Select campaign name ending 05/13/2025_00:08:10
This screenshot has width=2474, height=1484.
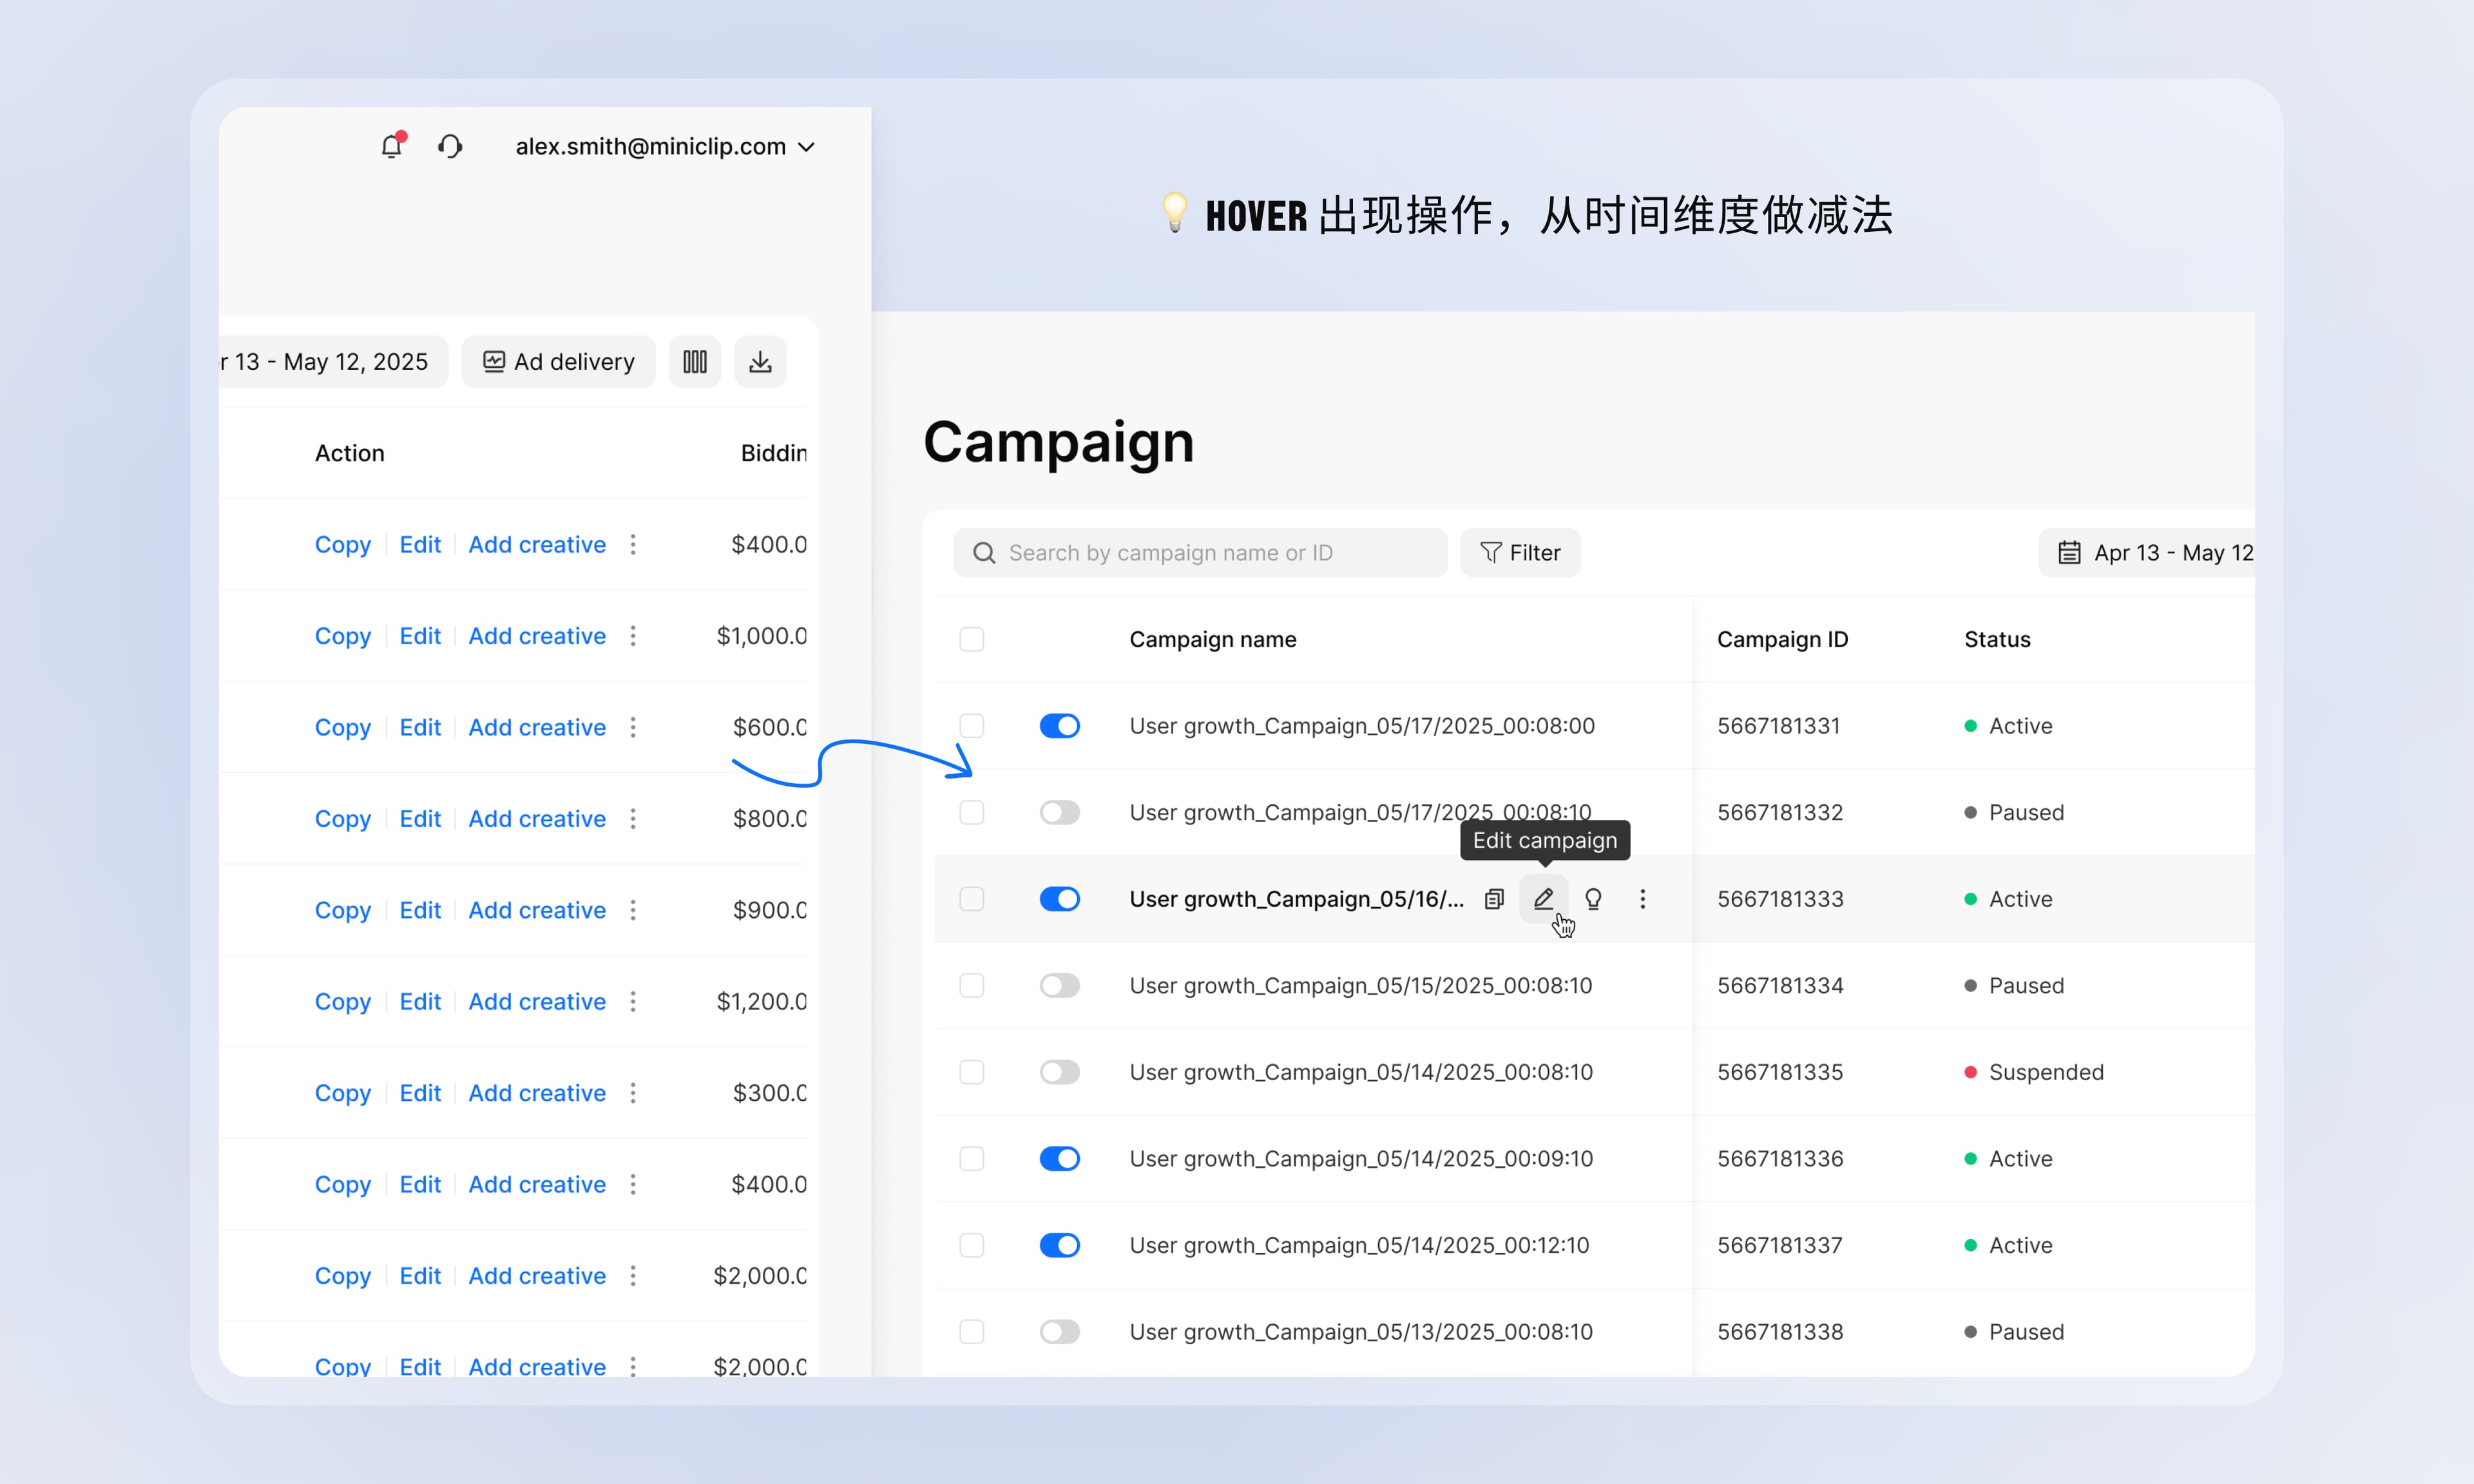coord(1361,1332)
